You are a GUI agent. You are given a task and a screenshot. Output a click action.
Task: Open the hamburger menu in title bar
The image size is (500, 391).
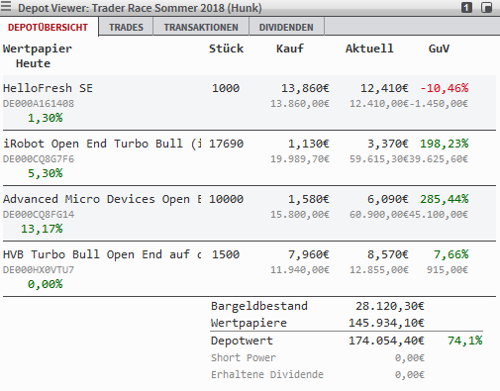point(6,6)
